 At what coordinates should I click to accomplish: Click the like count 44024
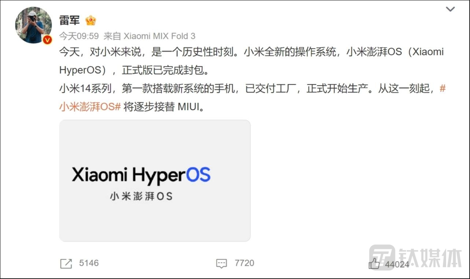tap(397, 264)
